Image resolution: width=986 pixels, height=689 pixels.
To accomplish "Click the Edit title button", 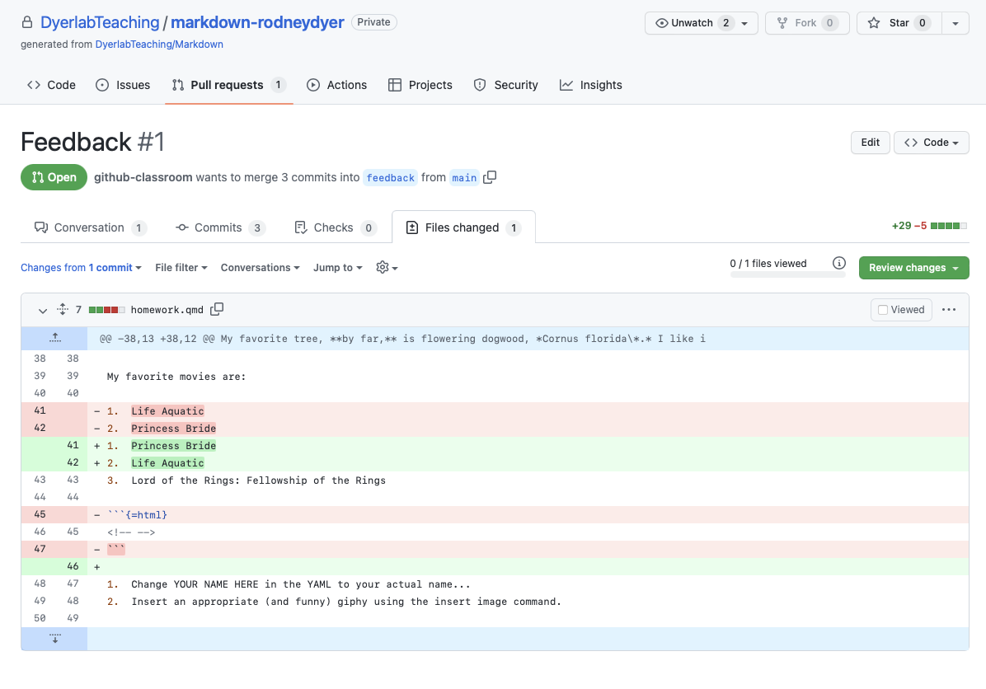I will (x=870, y=143).
